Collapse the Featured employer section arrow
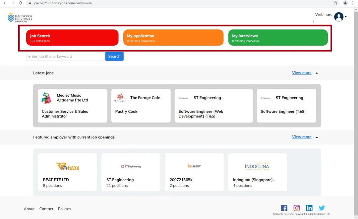 [317, 137]
